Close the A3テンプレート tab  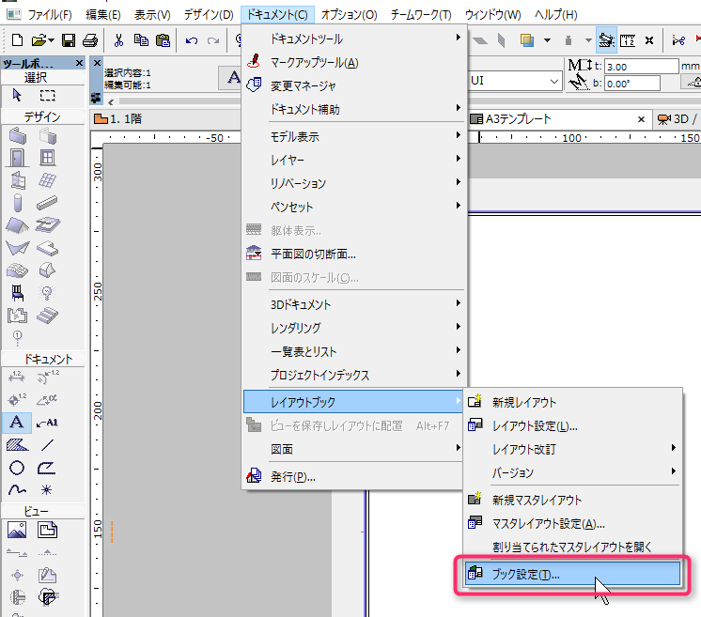641,119
